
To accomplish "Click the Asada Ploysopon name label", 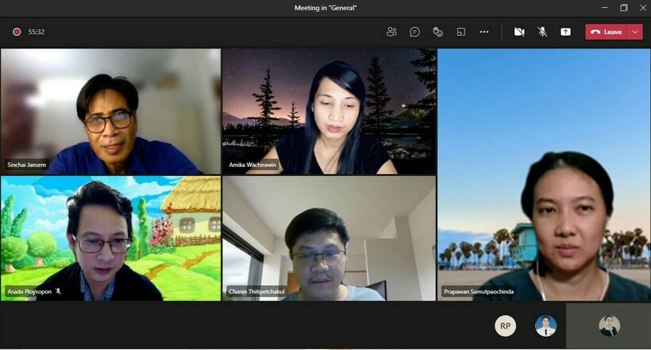I will tap(29, 291).
